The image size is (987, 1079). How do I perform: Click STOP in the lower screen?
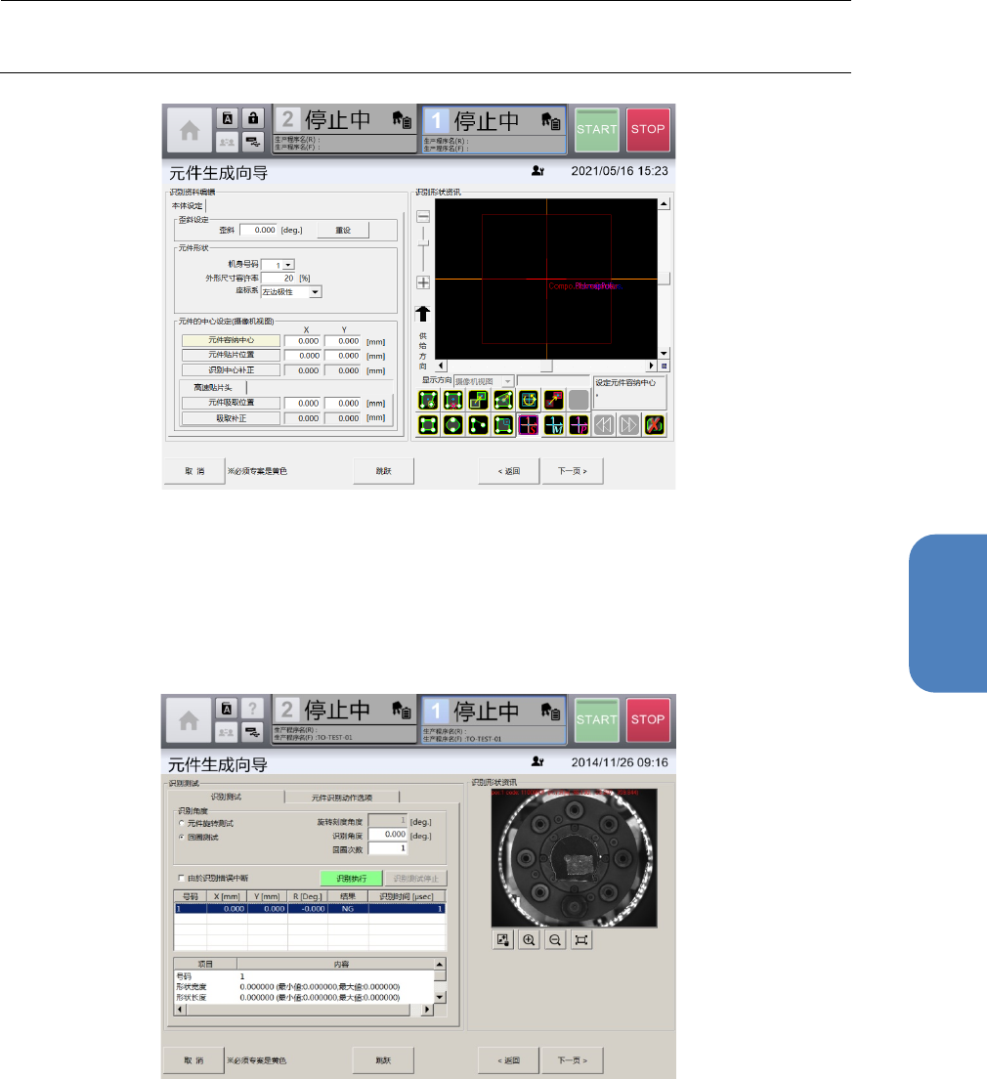pyautogui.click(x=648, y=719)
